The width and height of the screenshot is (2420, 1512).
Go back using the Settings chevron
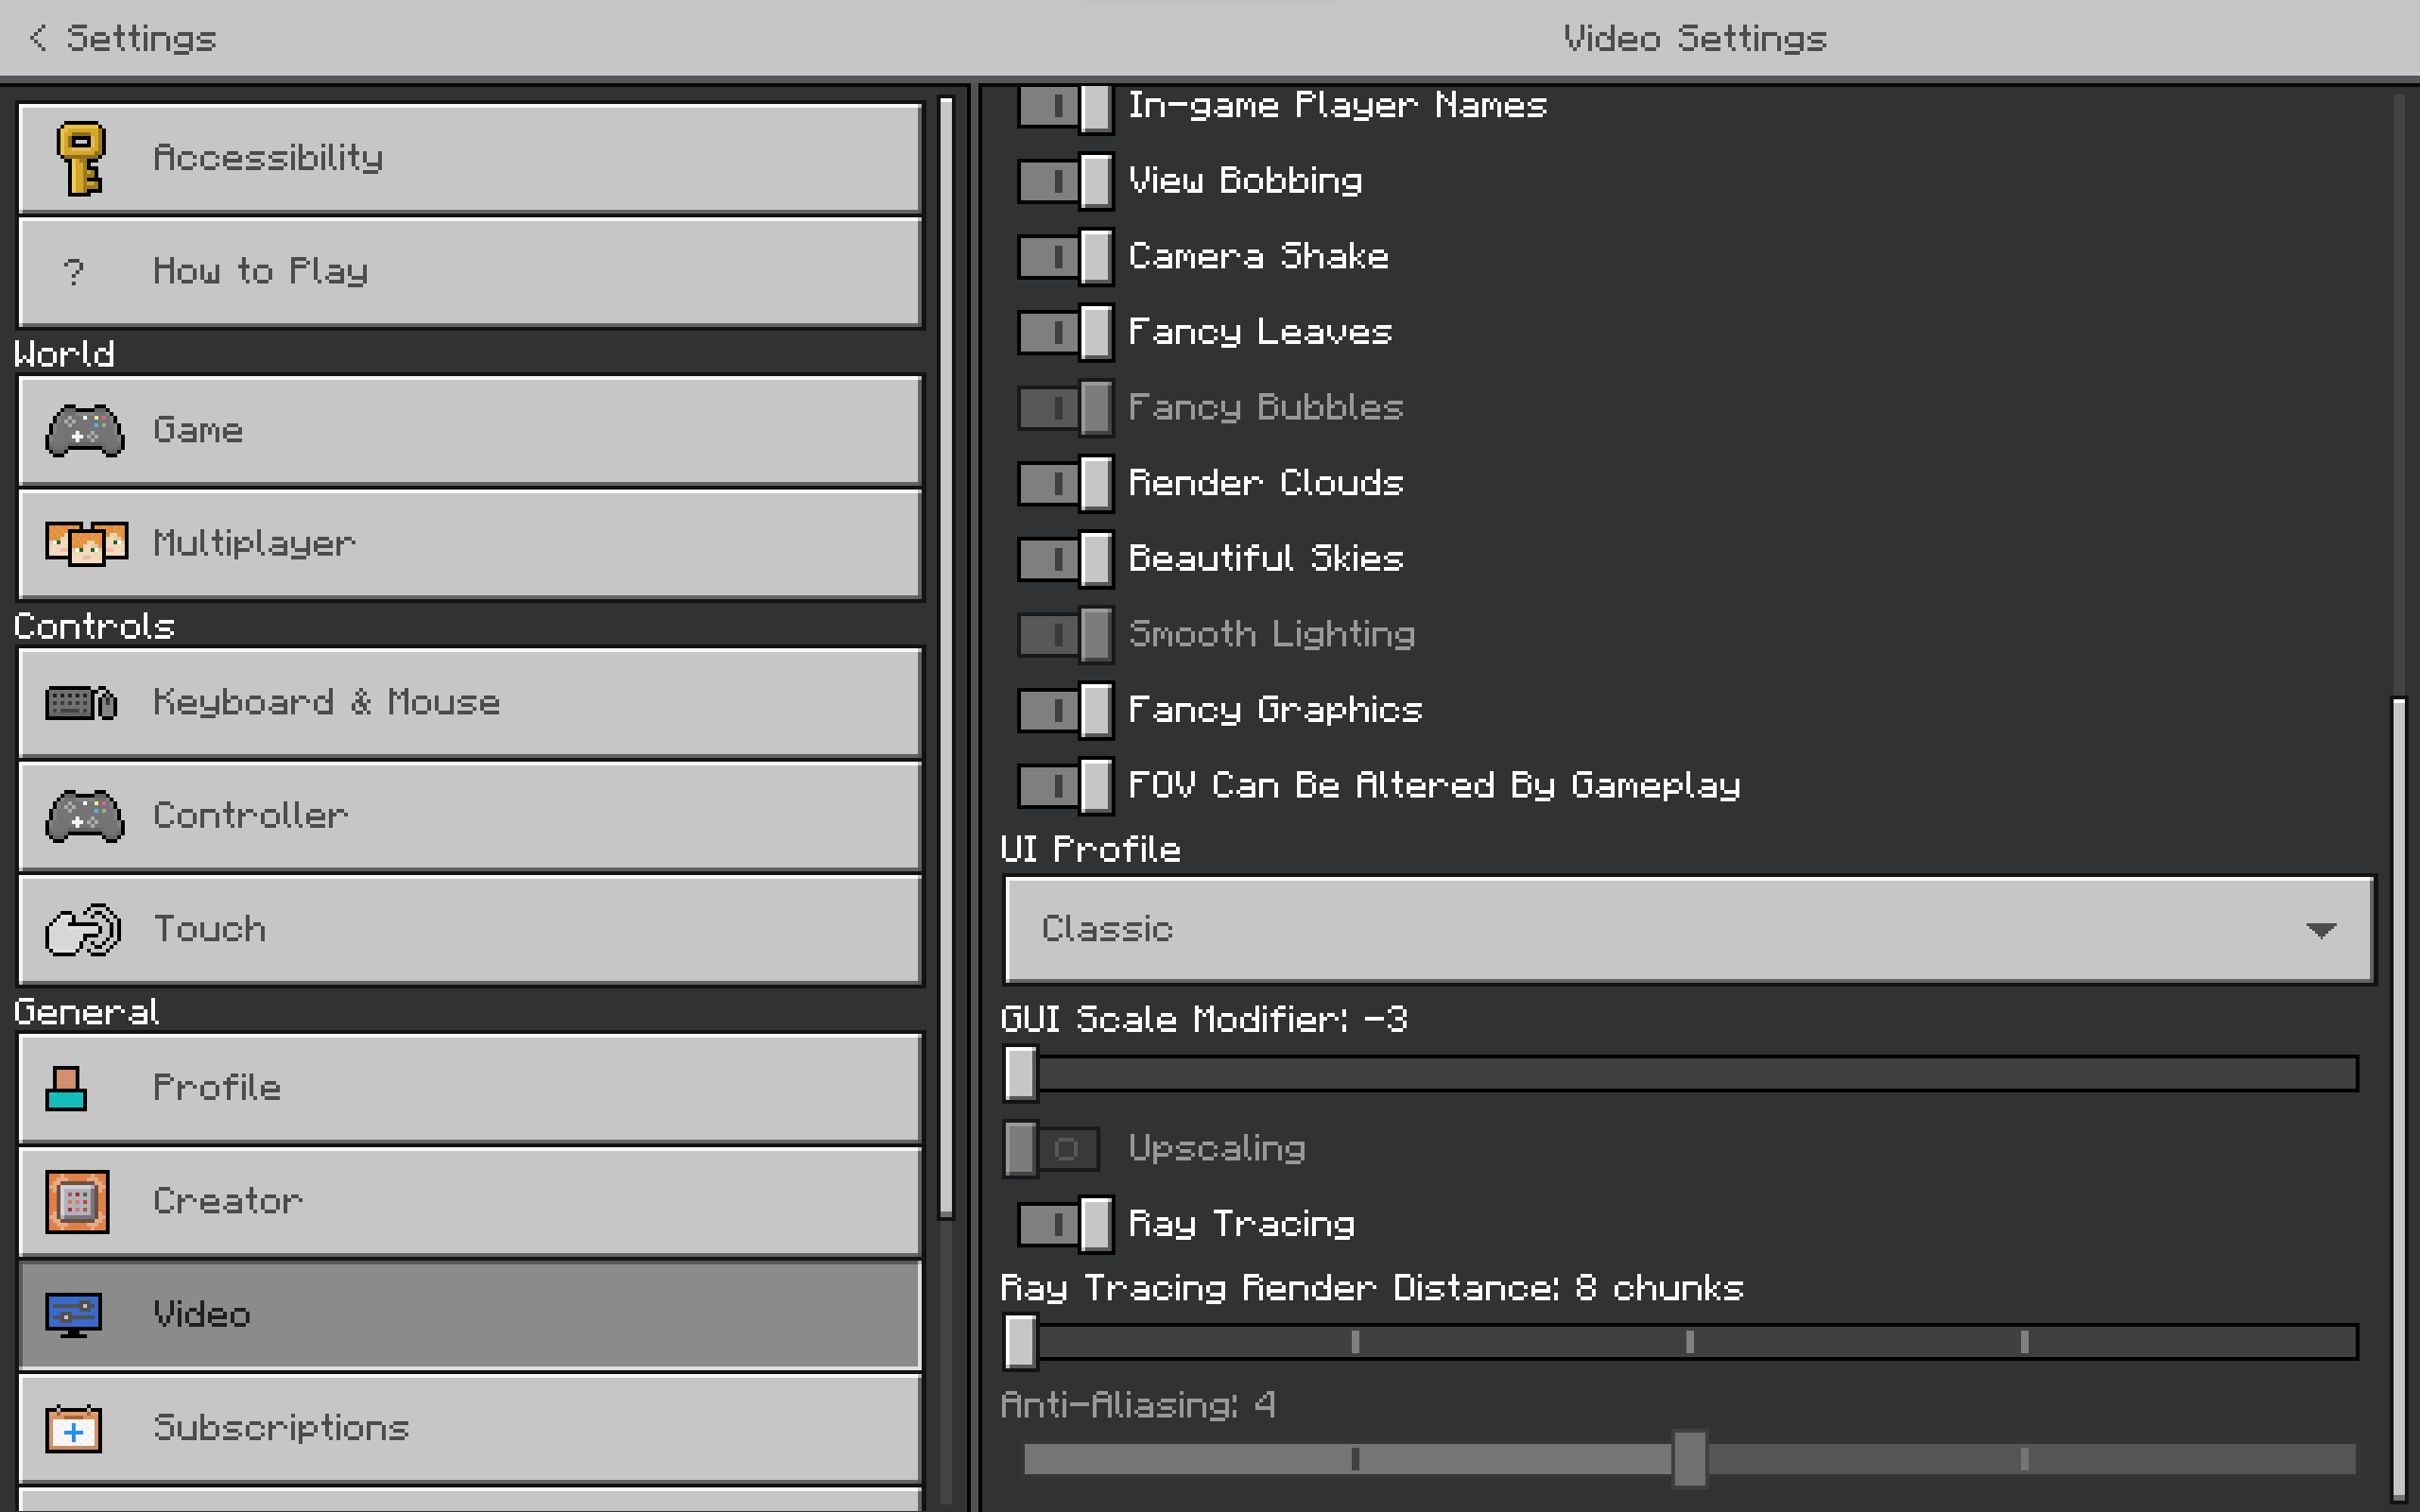point(38,38)
